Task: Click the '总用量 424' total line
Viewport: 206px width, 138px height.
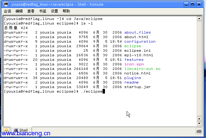Action: pos(16,28)
